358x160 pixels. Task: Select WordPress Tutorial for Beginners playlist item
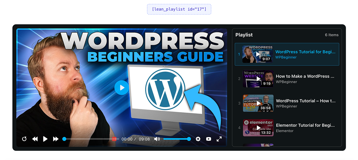(287, 54)
